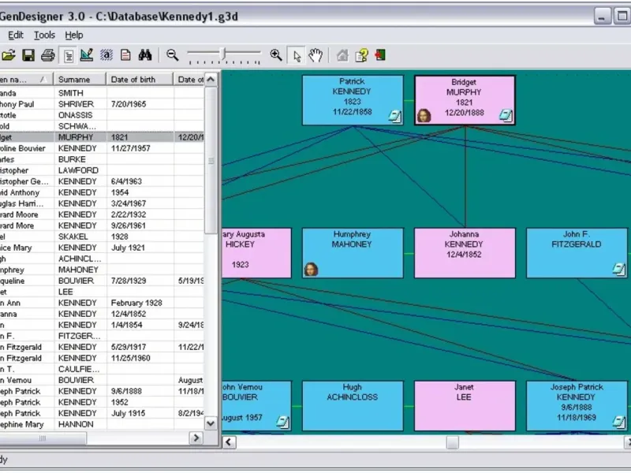Click the zoom out magnifier icon
The width and height of the screenshot is (631, 473).
[172, 55]
